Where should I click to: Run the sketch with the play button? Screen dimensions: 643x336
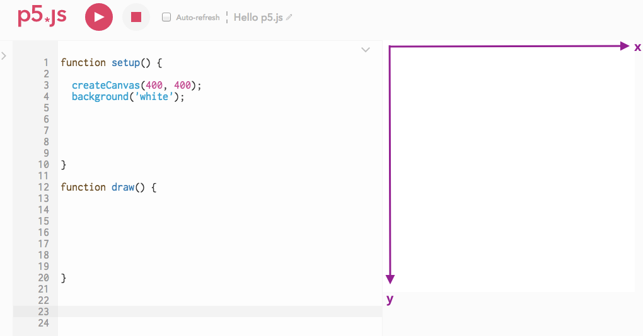(99, 17)
